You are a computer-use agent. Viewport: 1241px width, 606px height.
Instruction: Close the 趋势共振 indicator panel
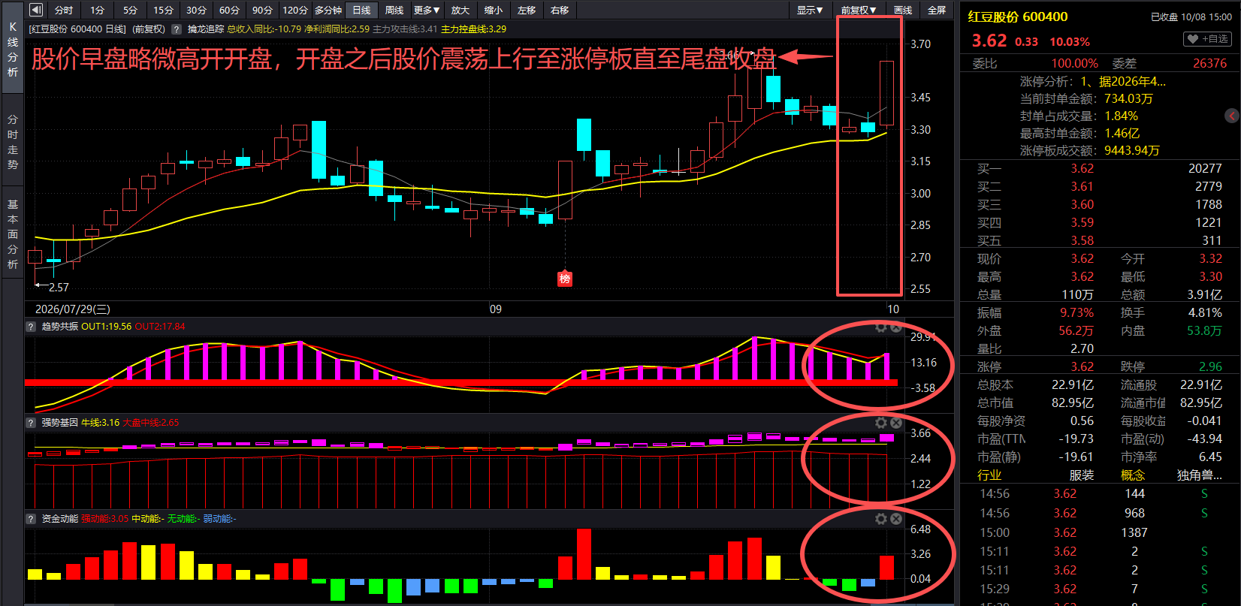pyautogui.click(x=895, y=327)
